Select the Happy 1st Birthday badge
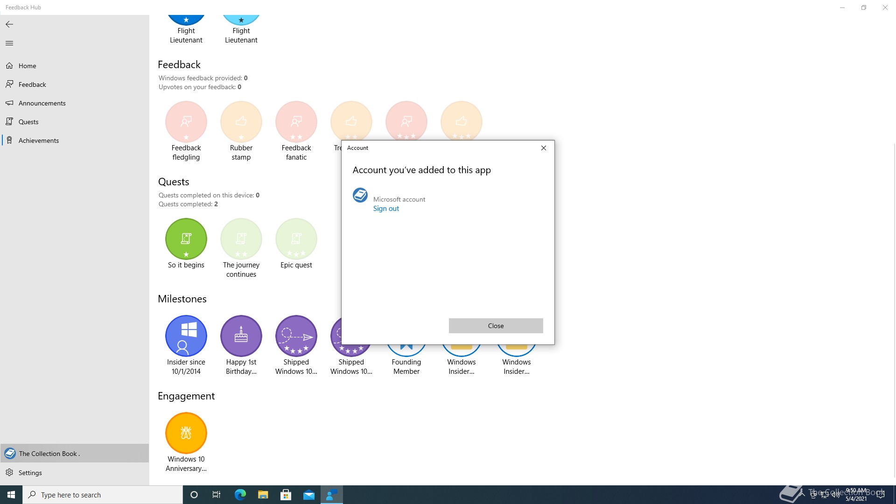Image resolution: width=896 pixels, height=504 pixels. coord(241,336)
